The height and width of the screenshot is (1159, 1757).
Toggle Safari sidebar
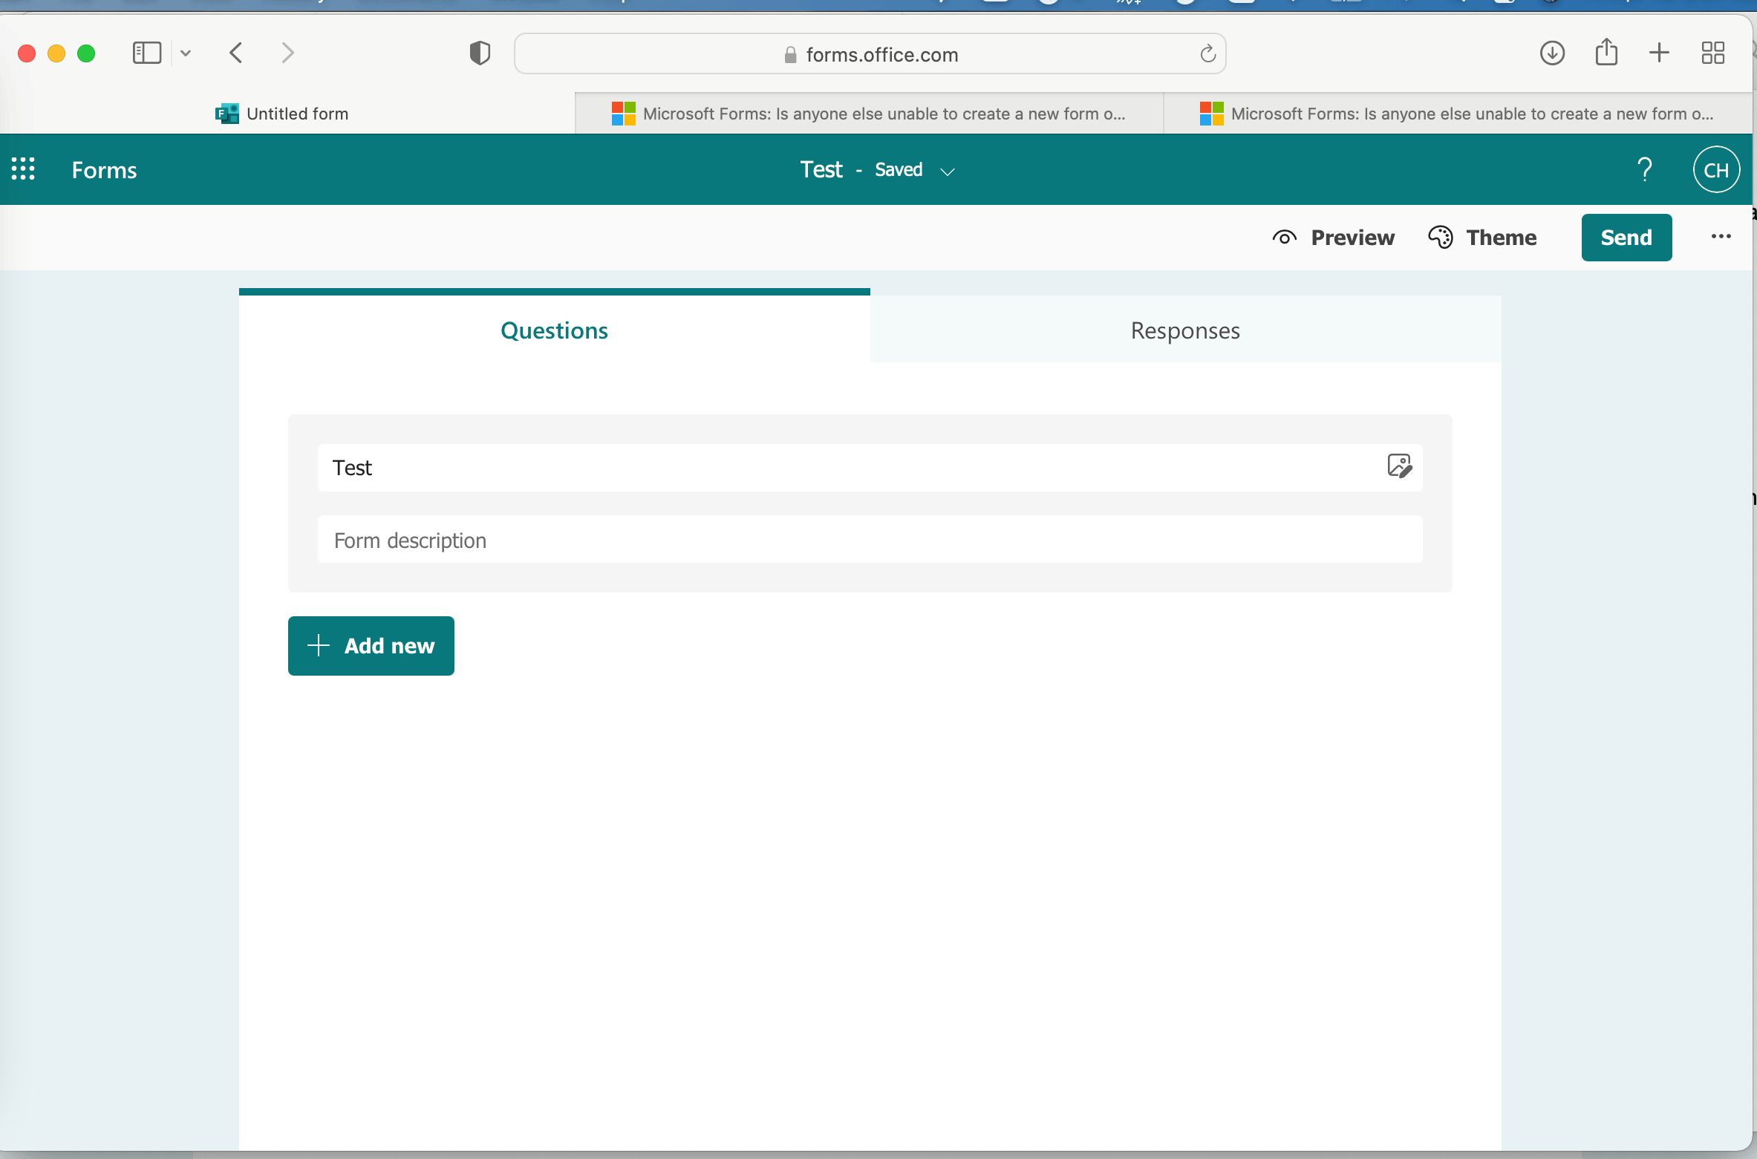[x=146, y=53]
